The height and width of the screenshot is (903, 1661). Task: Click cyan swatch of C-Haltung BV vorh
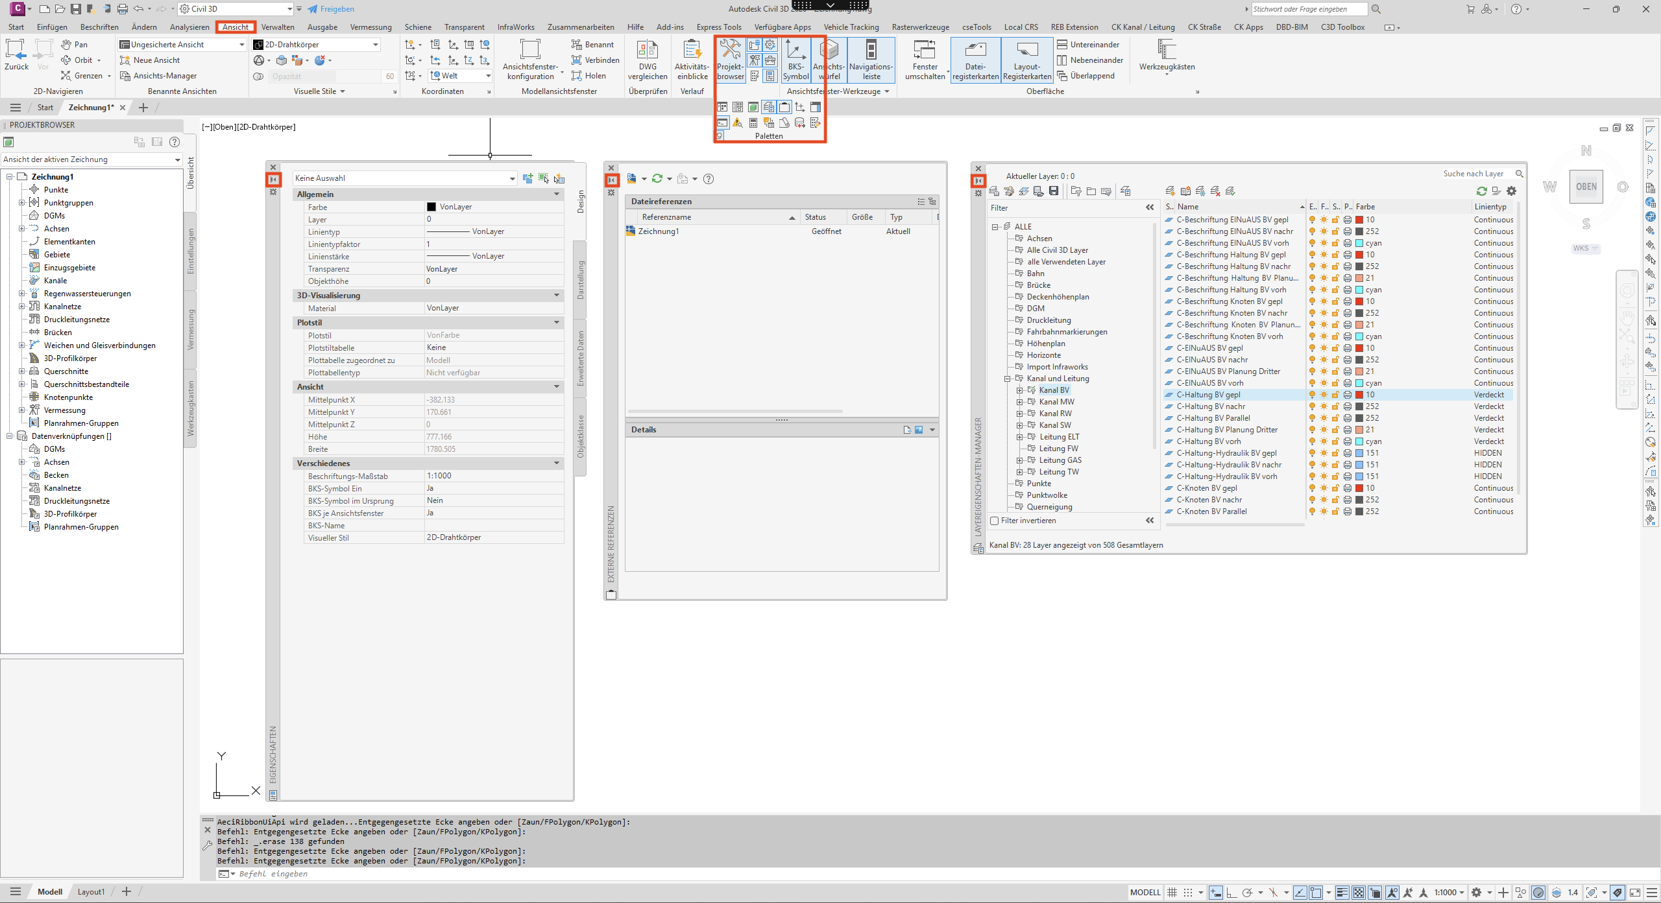(1359, 441)
